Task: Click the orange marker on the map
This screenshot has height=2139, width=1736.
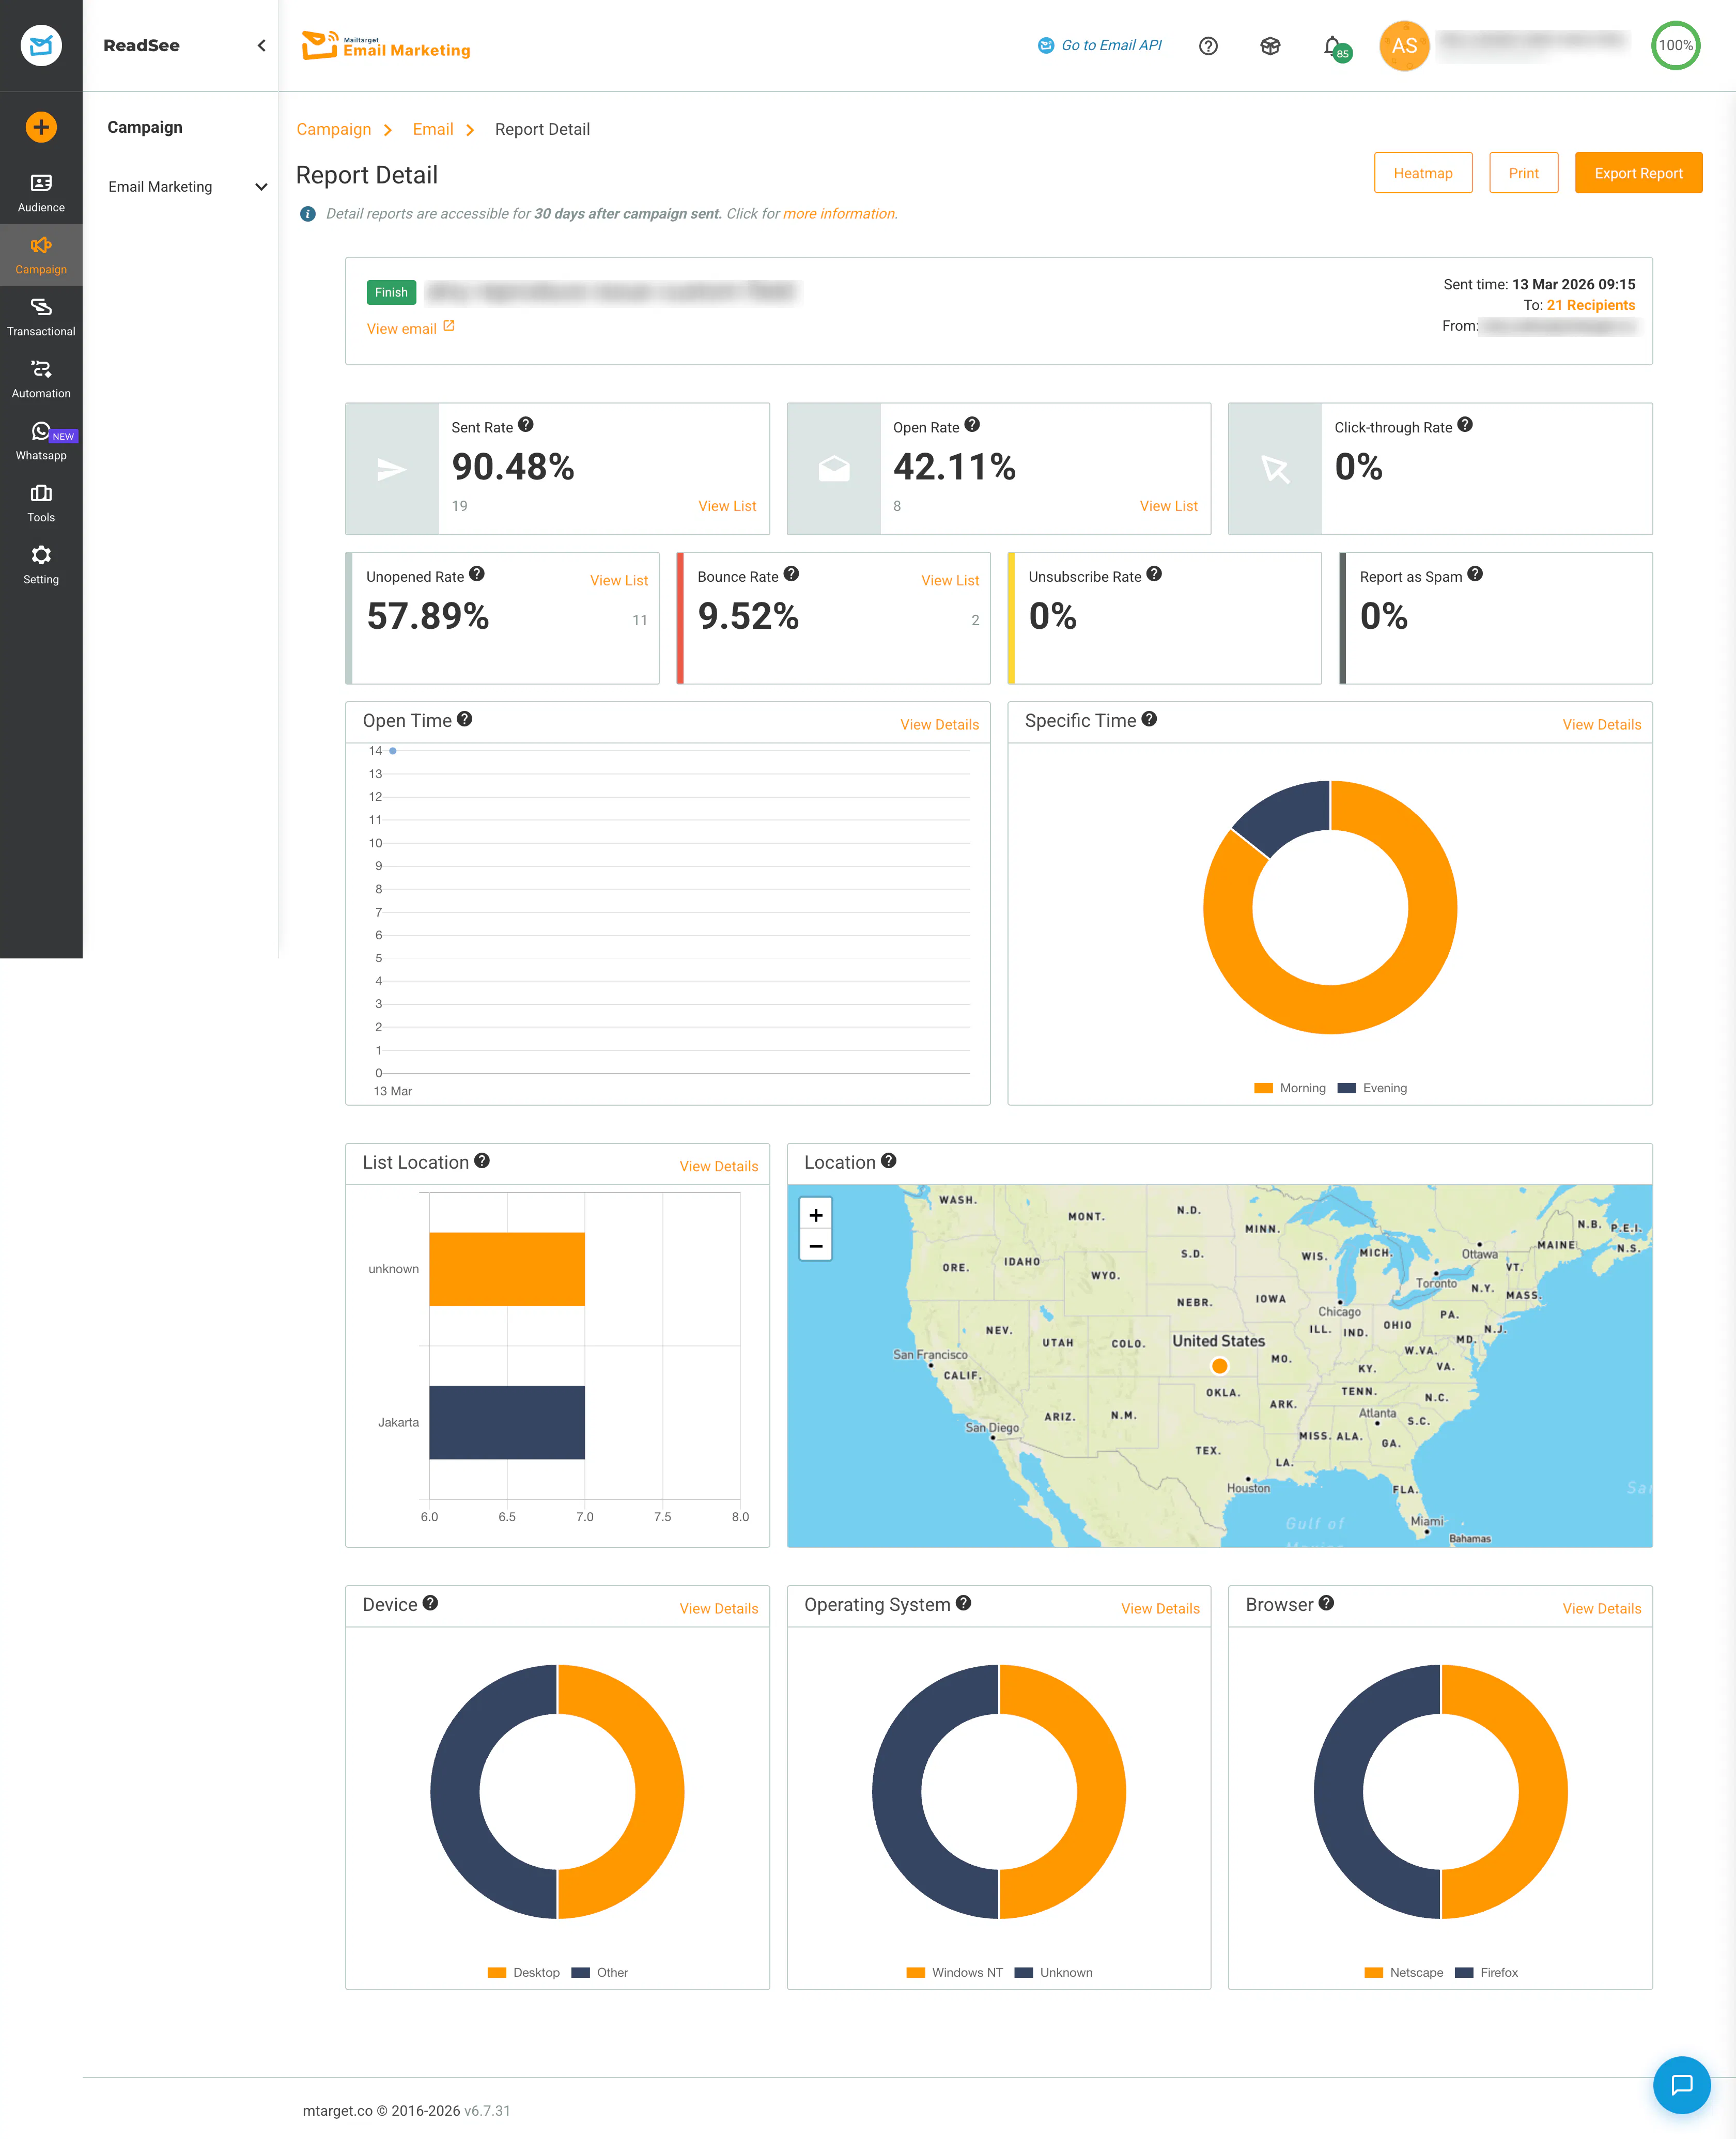Action: tap(1219, 1366)
